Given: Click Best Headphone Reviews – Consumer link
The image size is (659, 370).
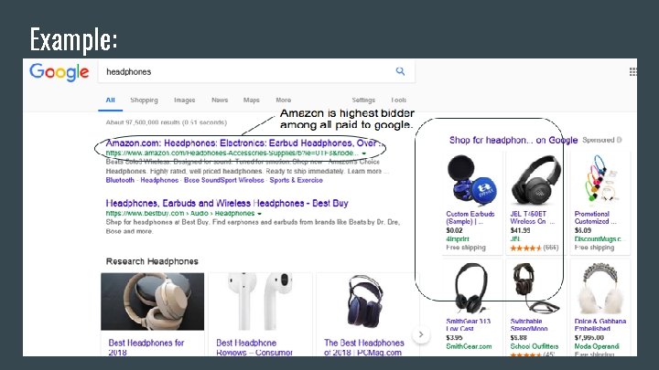Looking at the screenshot, I should [x=254, y=347].
